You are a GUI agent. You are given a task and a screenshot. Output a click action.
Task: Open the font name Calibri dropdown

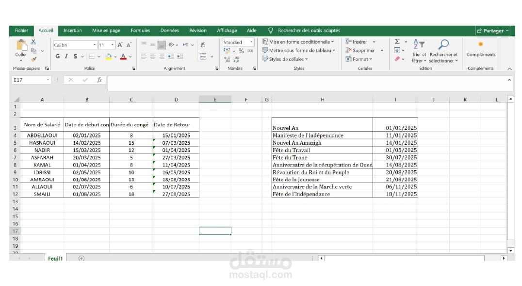coord(95,45)
